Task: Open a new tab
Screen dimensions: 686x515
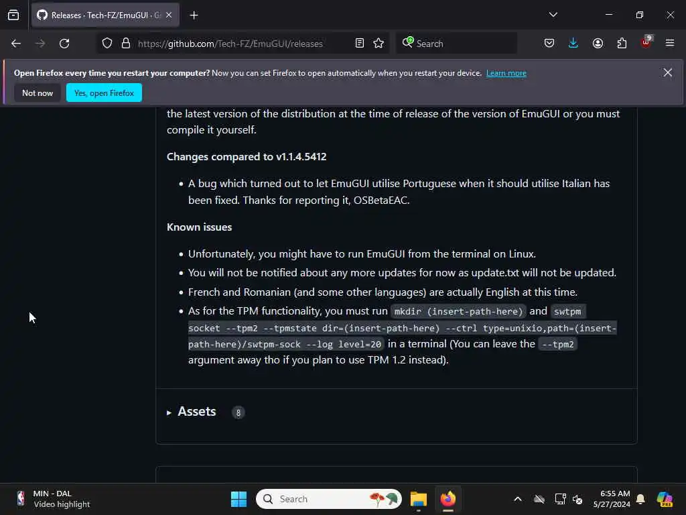Action: (194, 15)
